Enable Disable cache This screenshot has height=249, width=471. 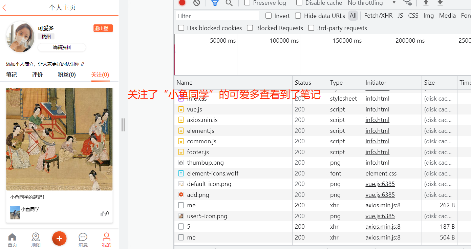point(299,3)
